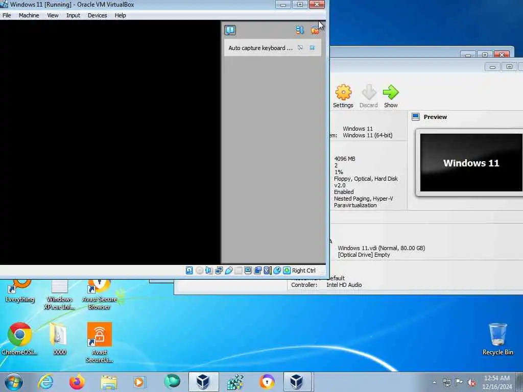This screenshot has height=392, width=523.
Task: Open the Machine menu
Action: 29,15
